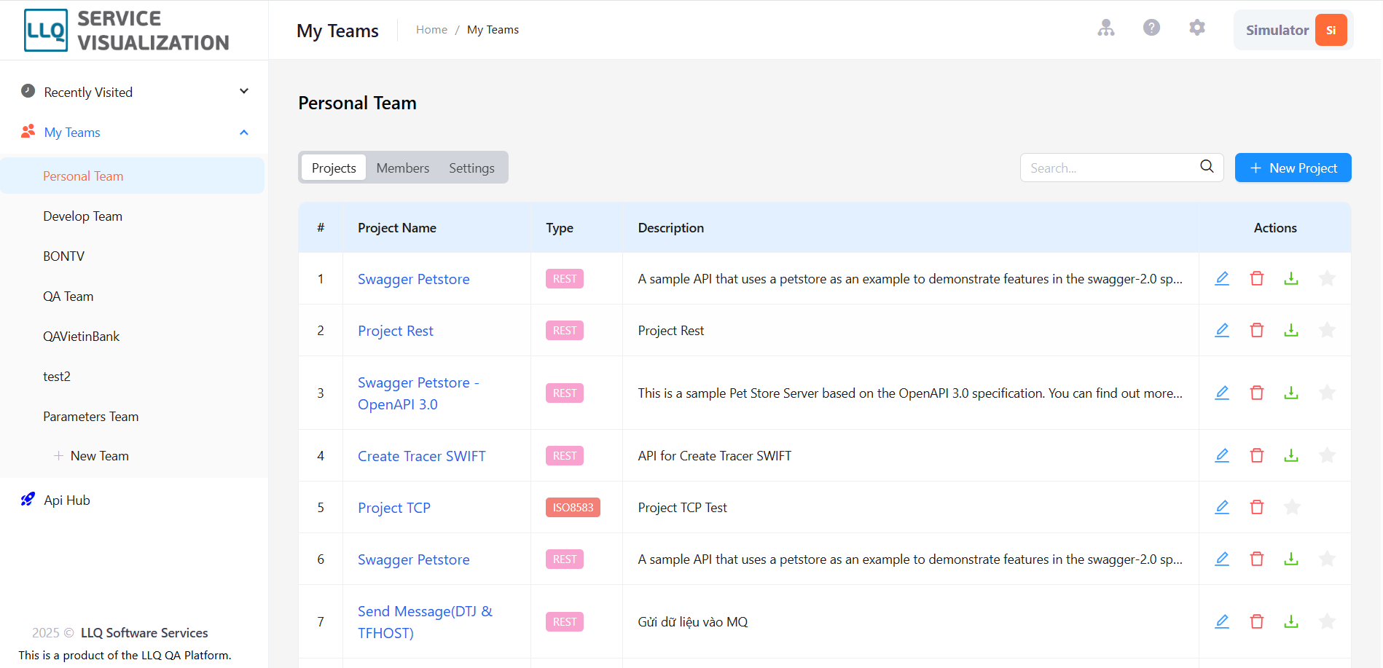Click the New Project button
Screen dimensions: 1383x668
pos(1293,168)
